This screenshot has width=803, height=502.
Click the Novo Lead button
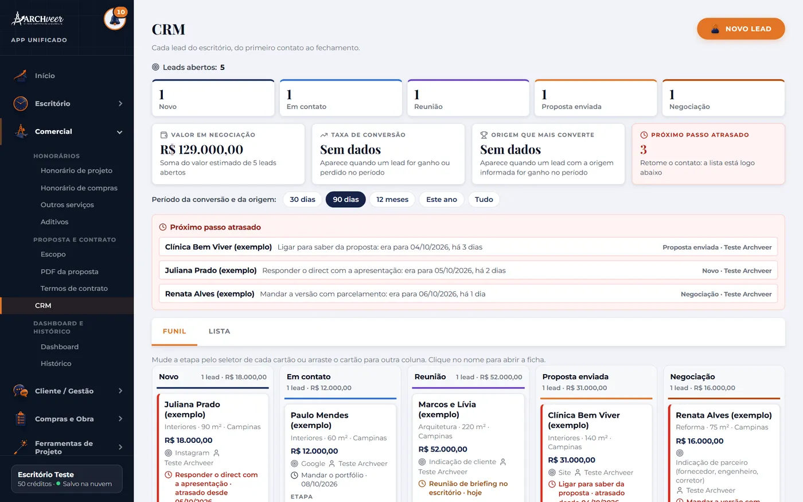[x=741, y=29]
